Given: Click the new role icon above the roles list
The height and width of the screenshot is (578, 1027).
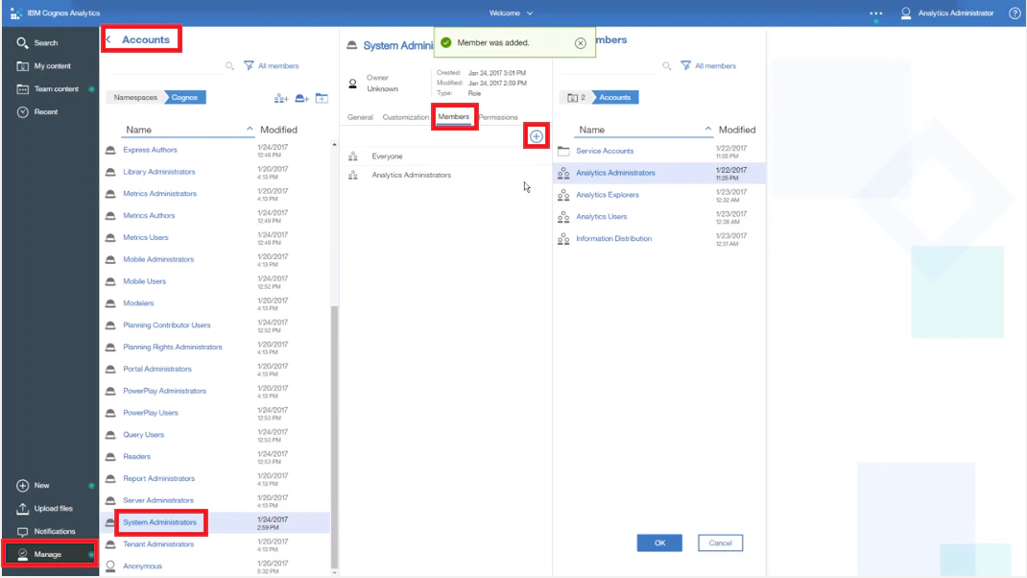Looking at the screenshot, I should point(302,98).
